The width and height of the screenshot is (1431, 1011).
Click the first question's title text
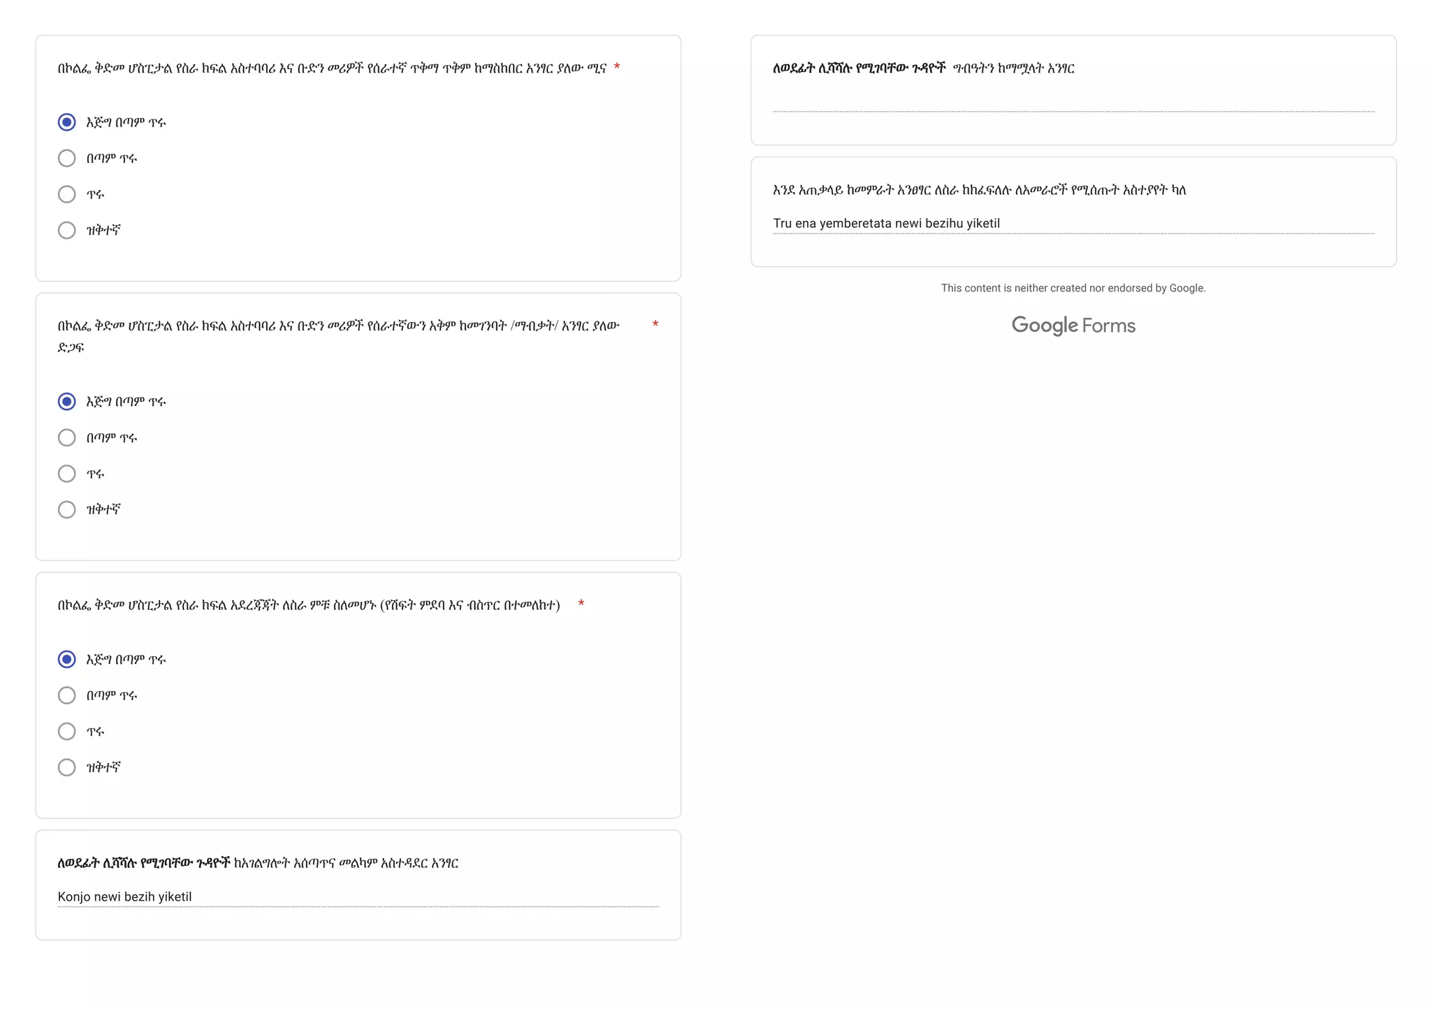[x=332, y=68]
